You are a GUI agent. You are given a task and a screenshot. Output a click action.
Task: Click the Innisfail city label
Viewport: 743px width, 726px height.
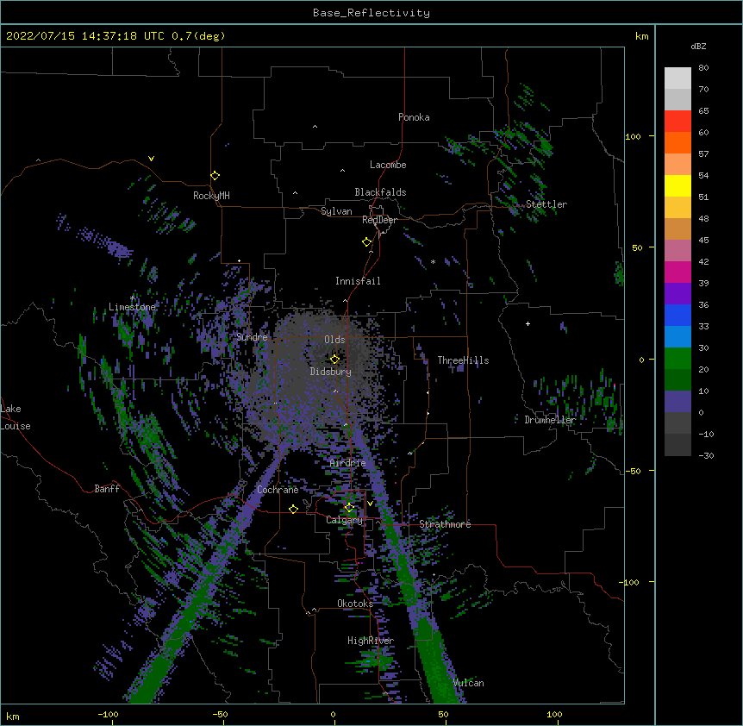coord(358,281)
